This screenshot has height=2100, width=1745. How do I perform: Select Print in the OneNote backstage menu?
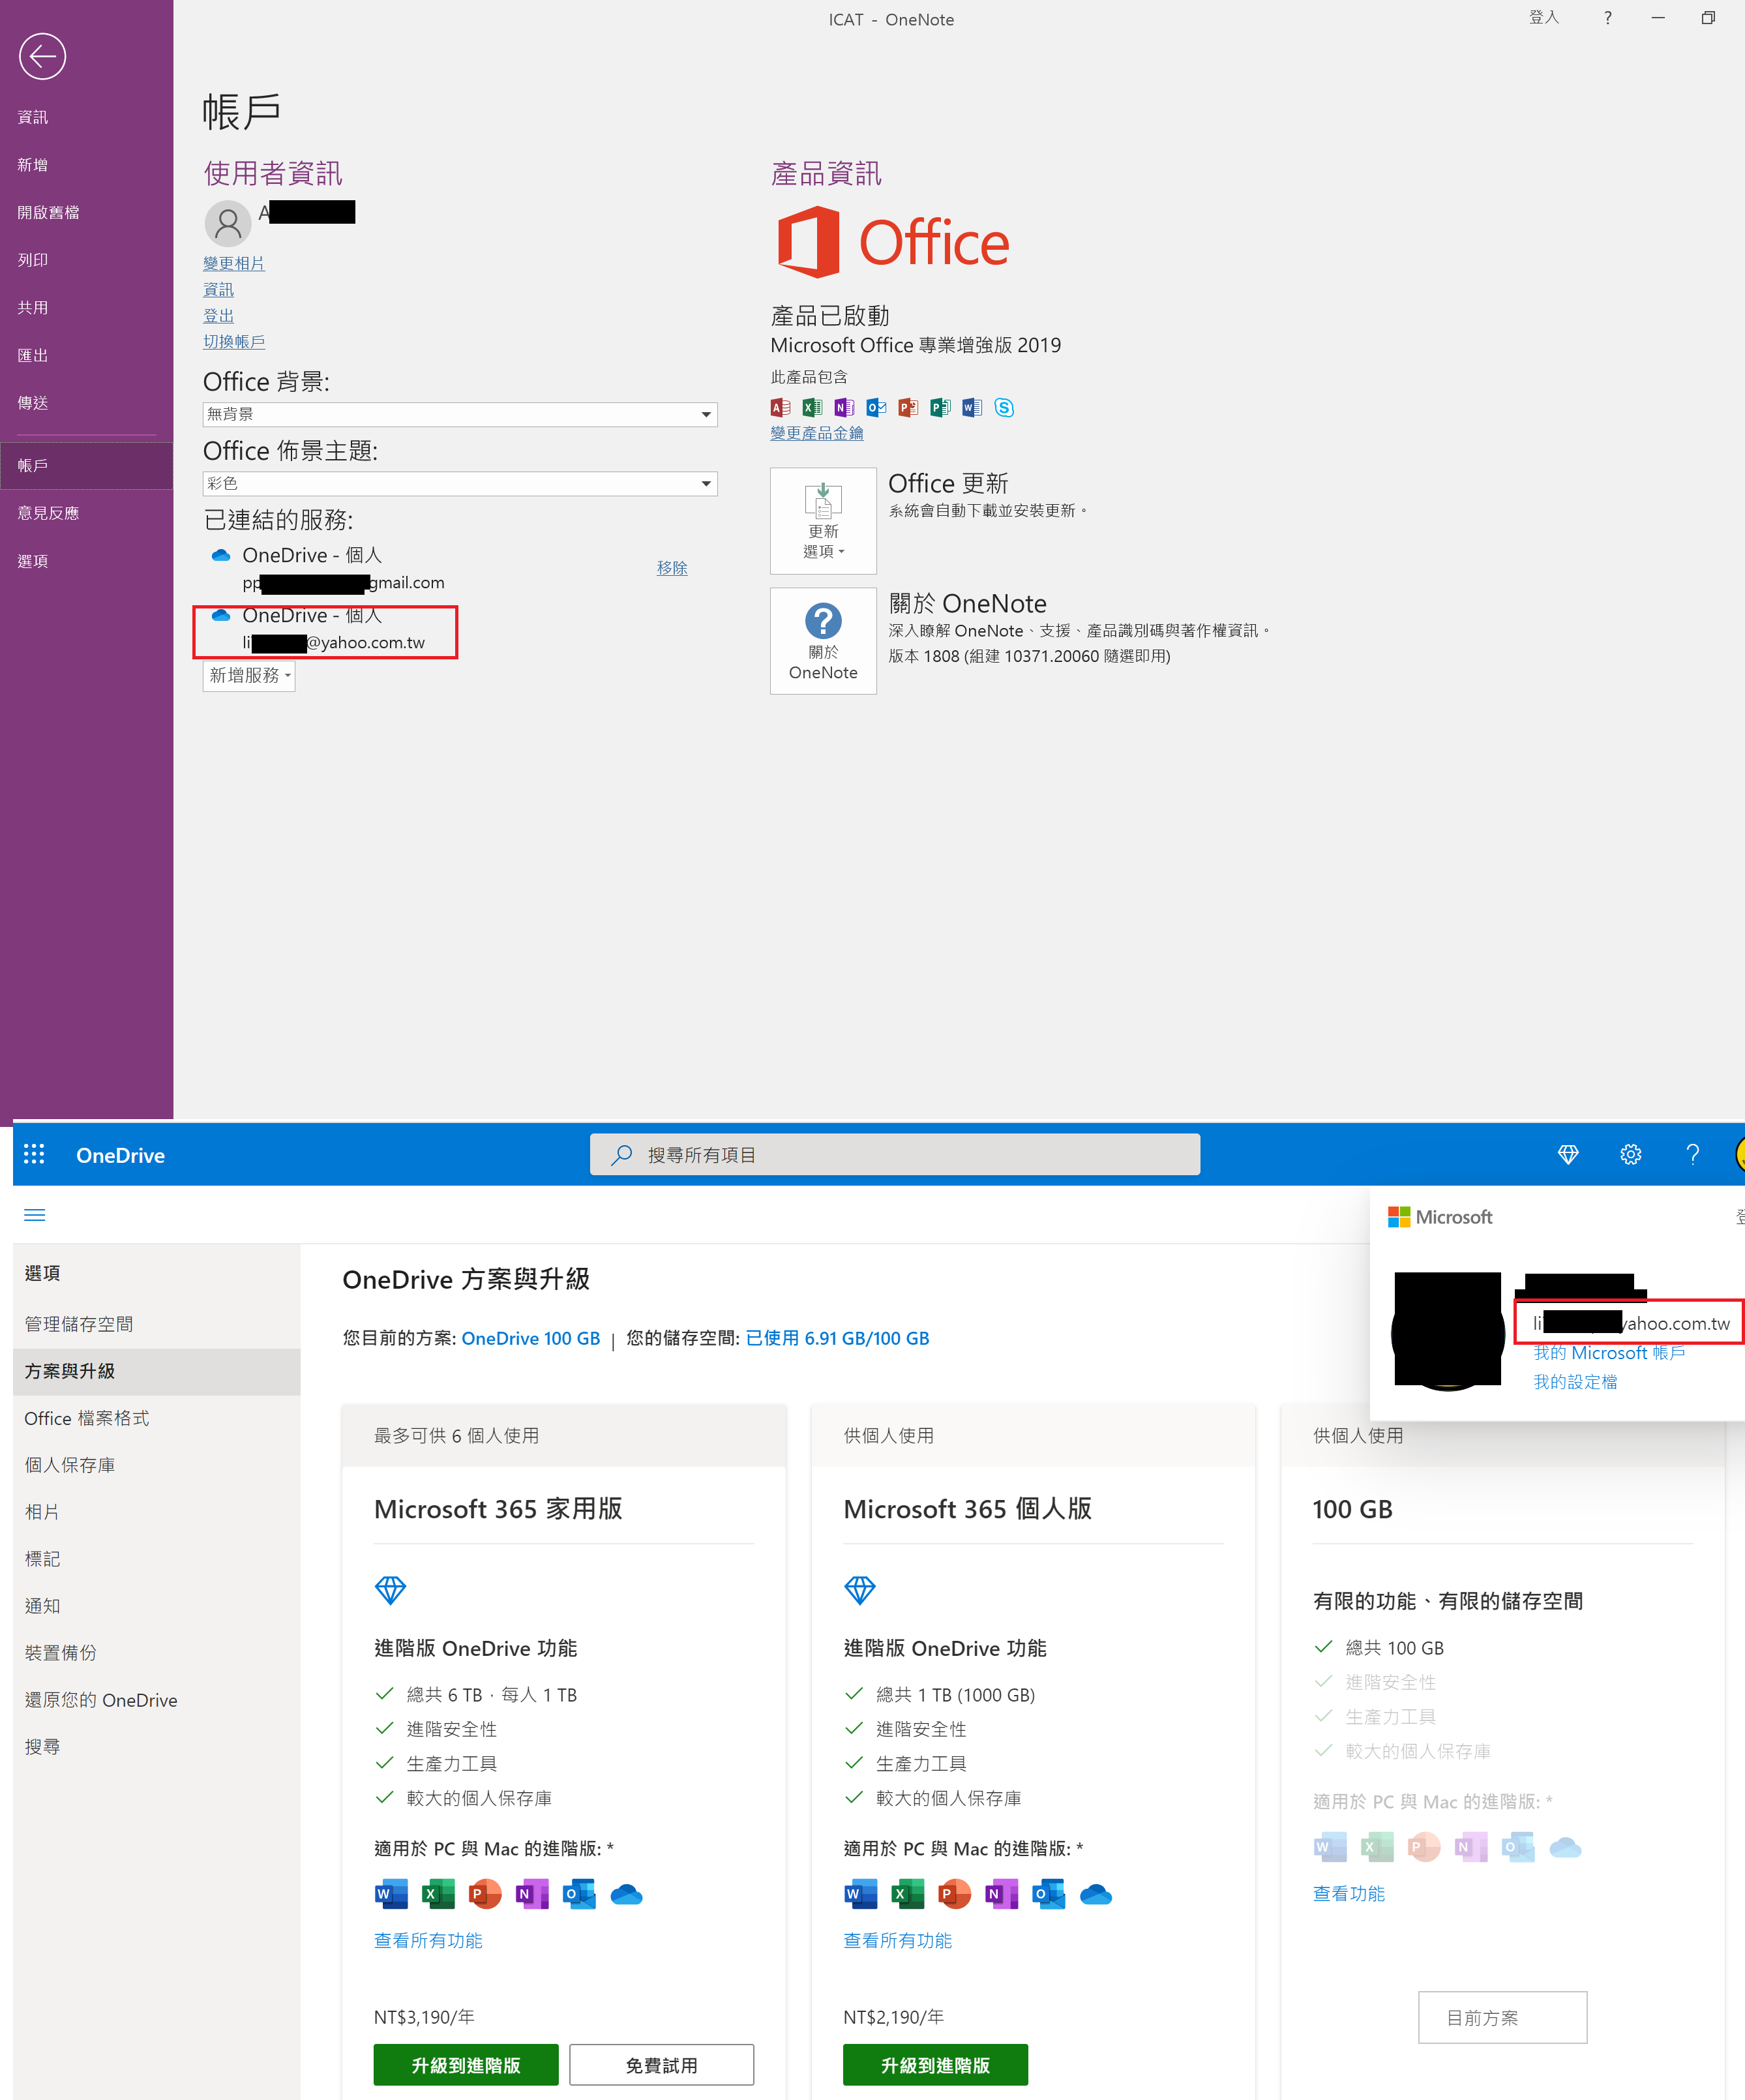point(33,260)
